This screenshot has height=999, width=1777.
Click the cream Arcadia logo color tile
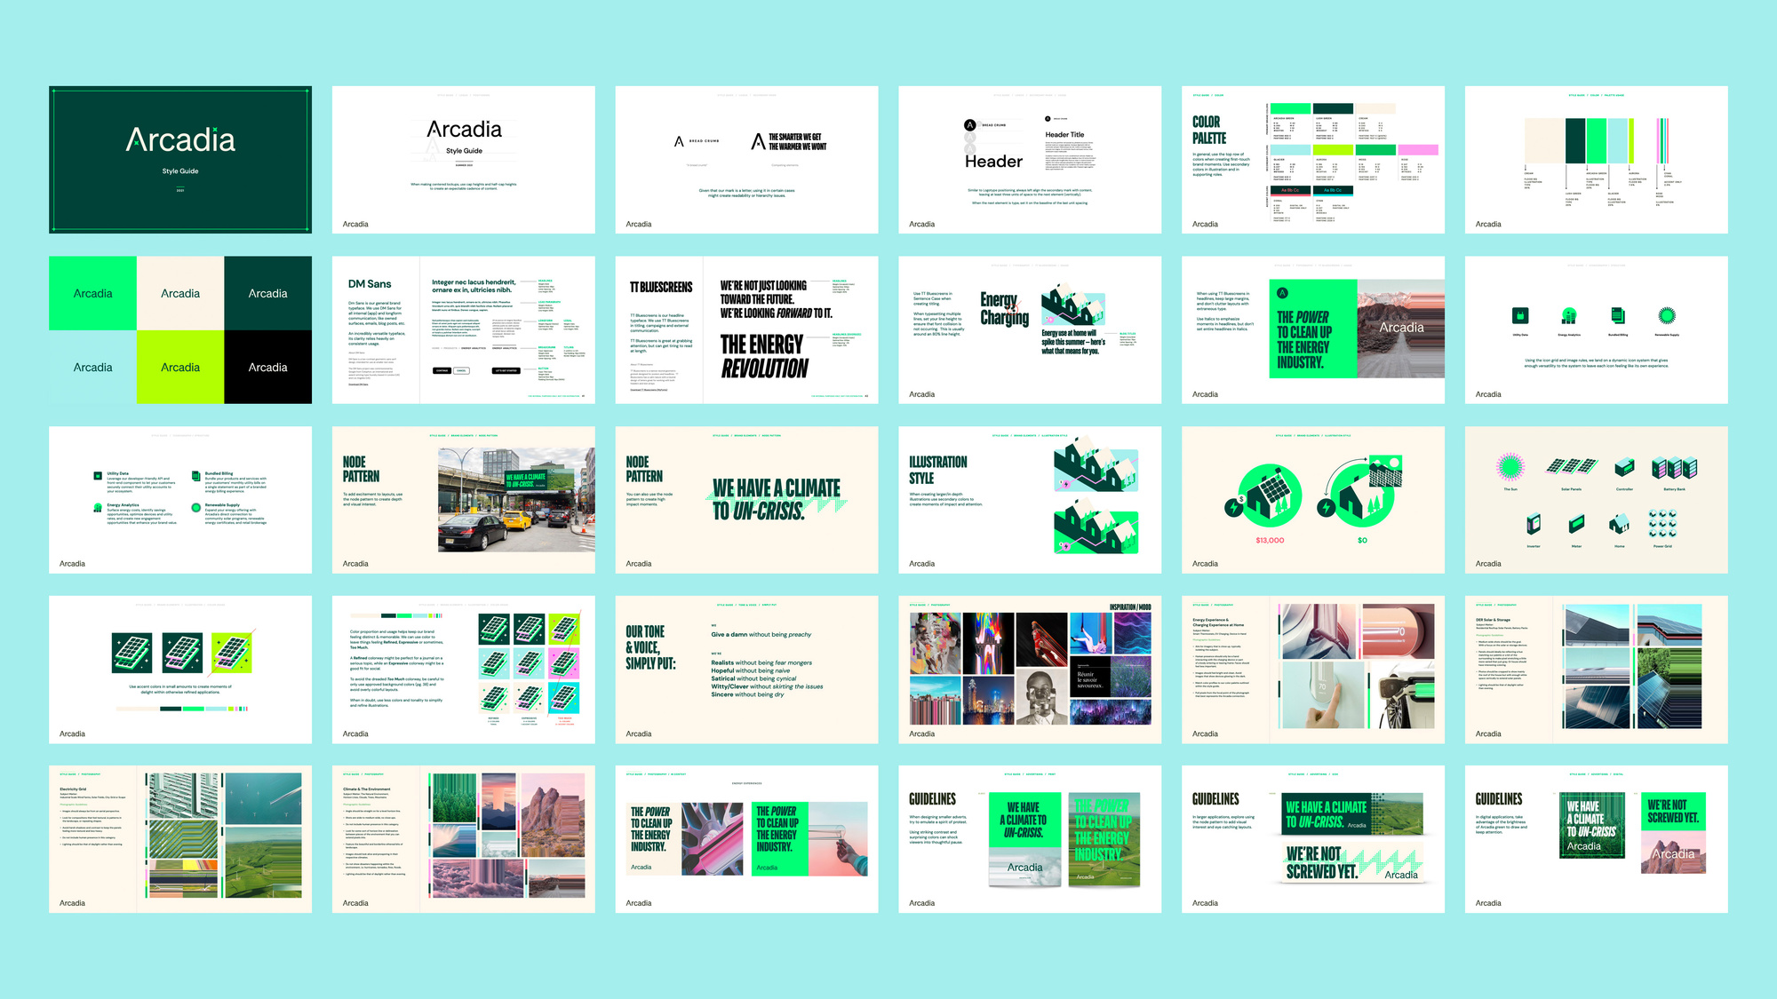coord(180,293)
